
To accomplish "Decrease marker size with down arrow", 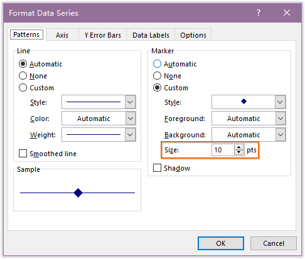I will pyautogui.click(x=238, y=152).
